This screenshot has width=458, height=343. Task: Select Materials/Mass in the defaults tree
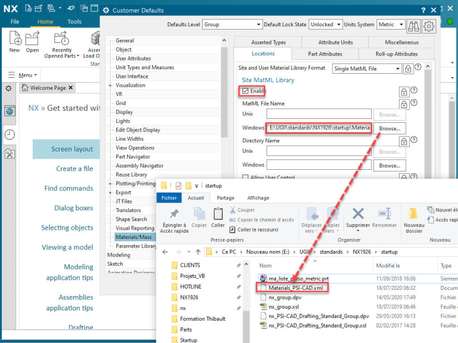coord(133,237)
